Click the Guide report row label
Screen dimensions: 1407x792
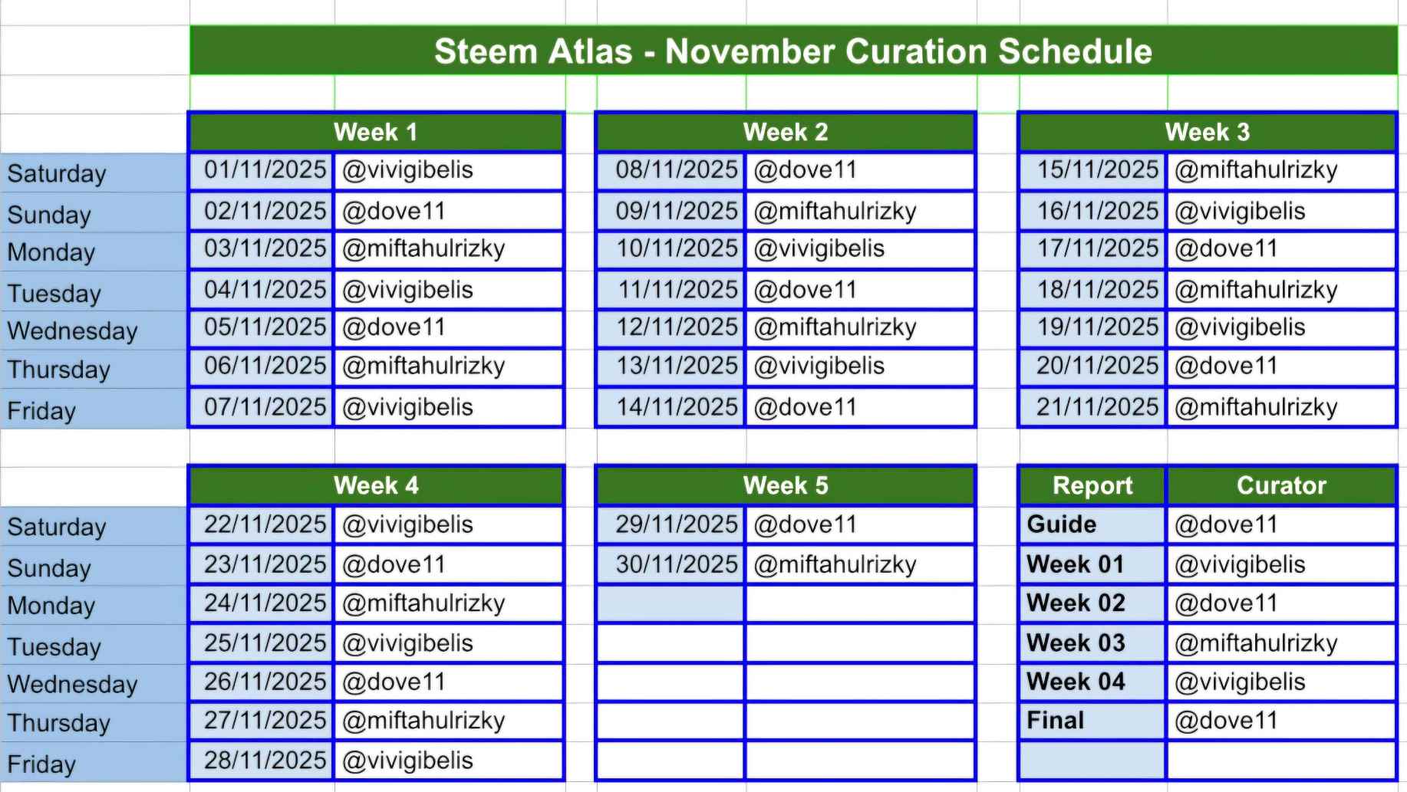tap(1092, 524)
